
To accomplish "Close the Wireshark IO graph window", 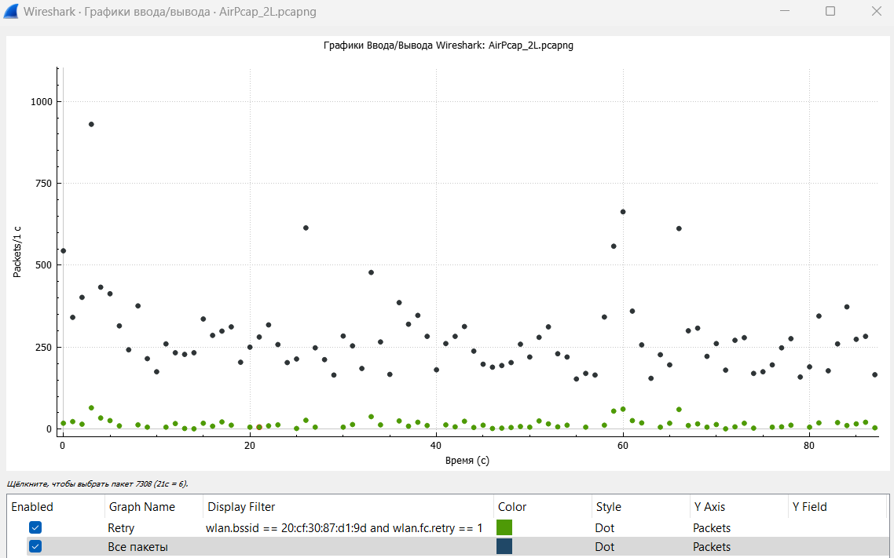I will coord(877,11).
